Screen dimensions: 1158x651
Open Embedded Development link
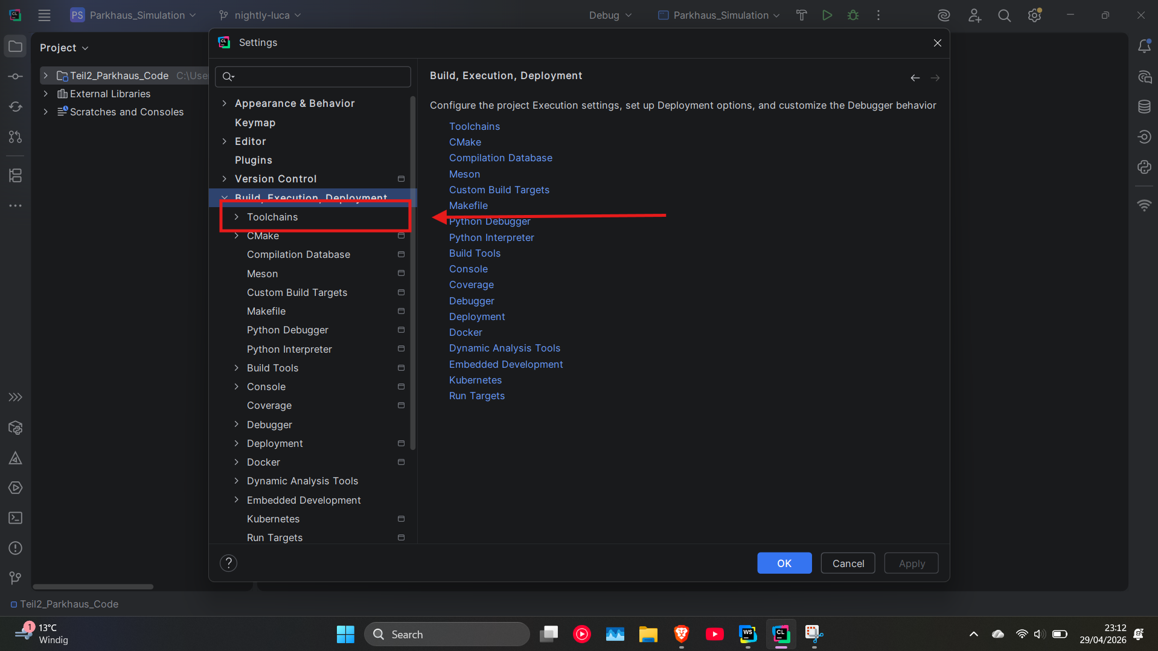(506, 364)
